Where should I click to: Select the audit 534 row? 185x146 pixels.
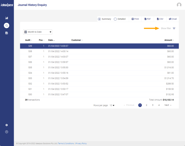99,73
